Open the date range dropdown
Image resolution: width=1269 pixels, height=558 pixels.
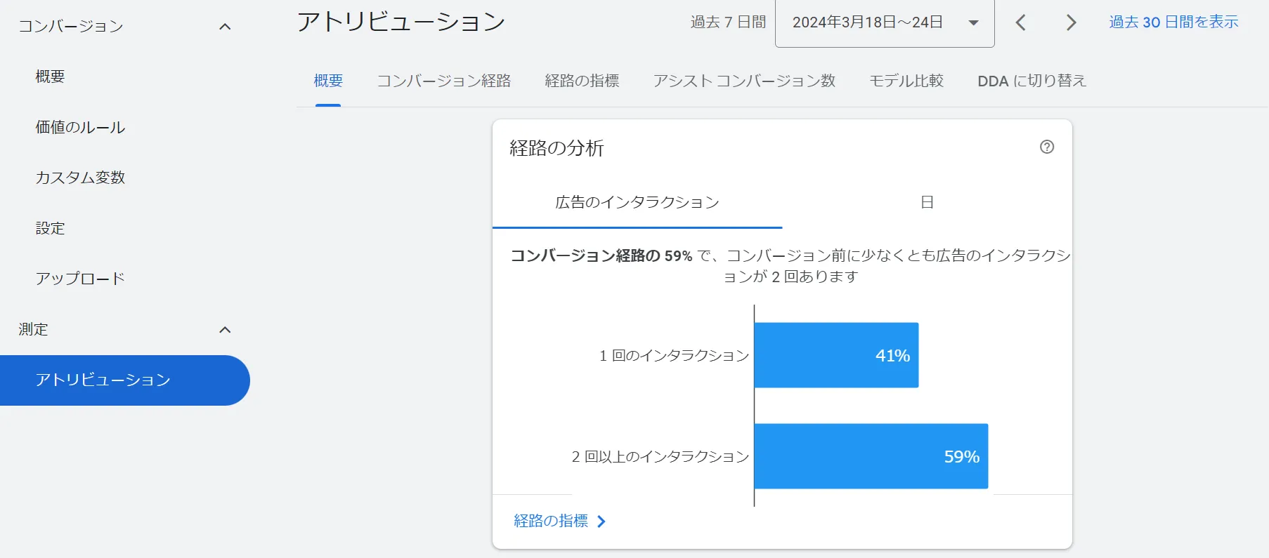tap(884, 22)
